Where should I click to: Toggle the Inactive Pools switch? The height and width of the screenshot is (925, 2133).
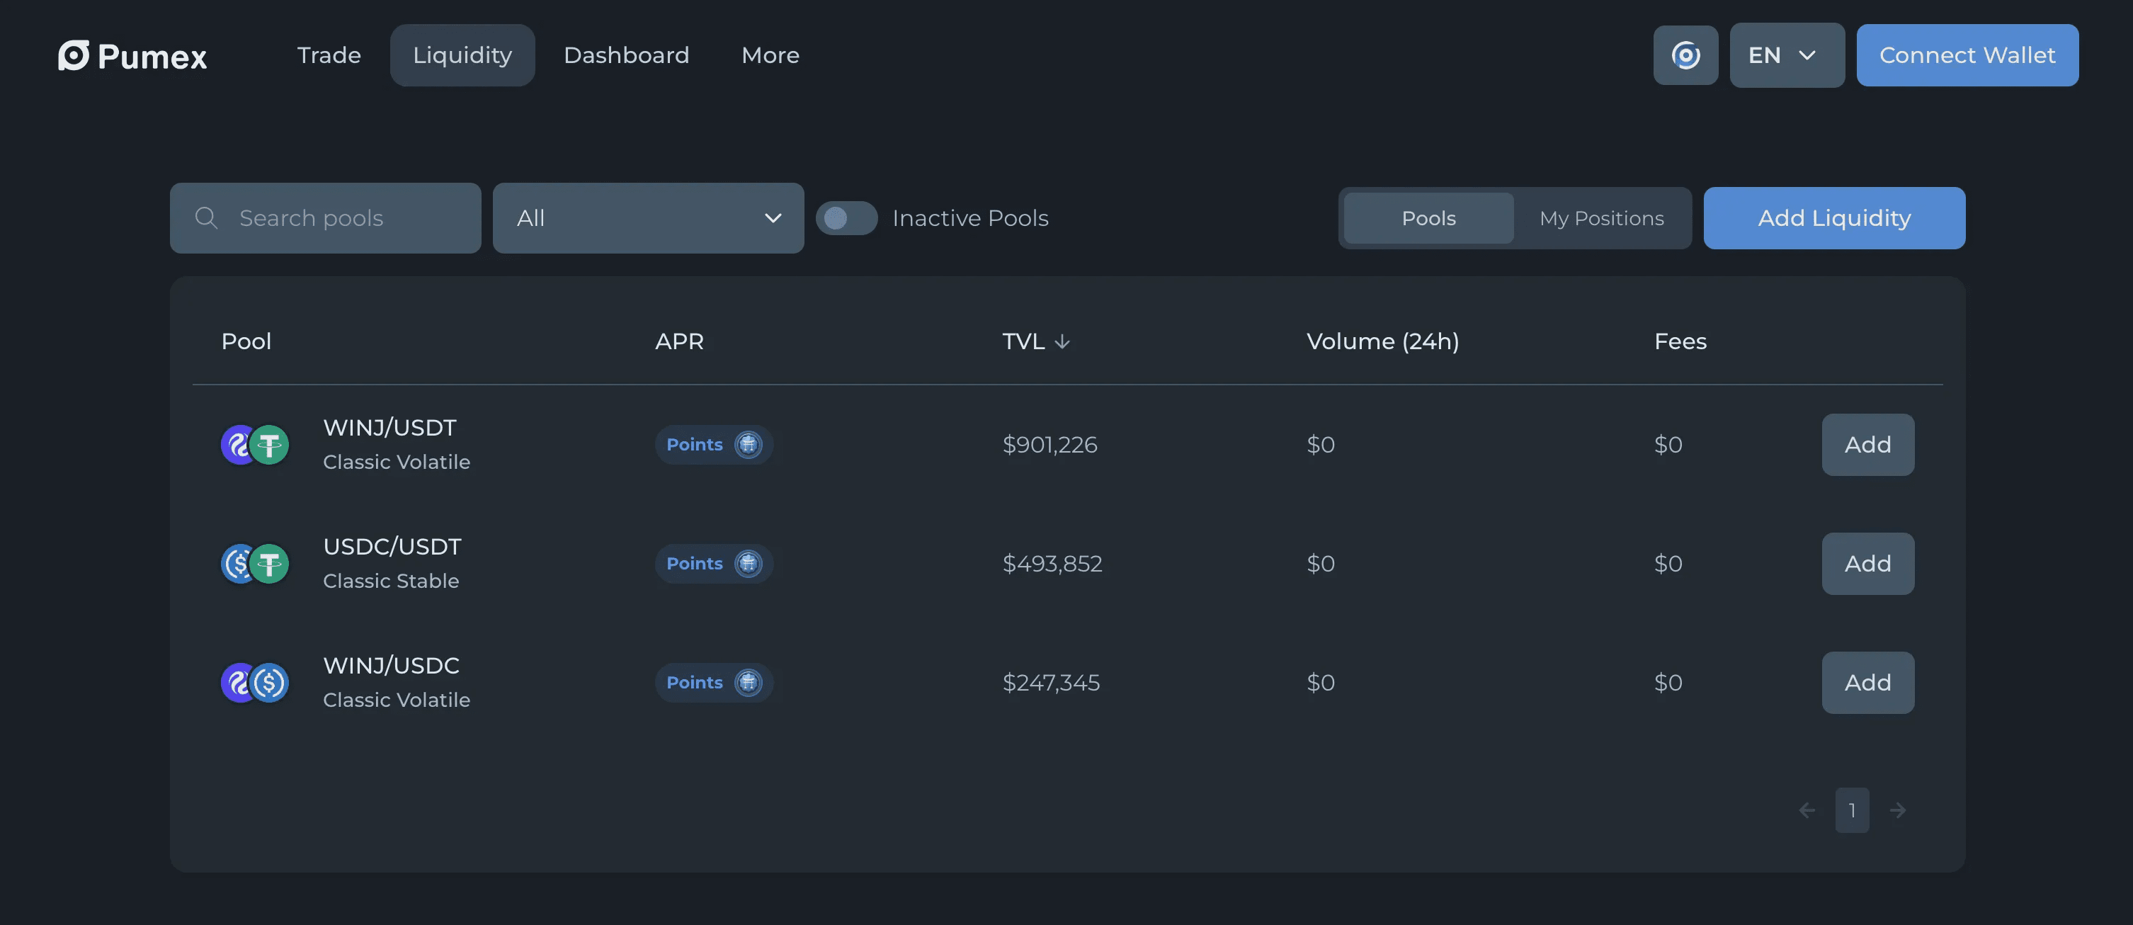pyautogui.click(x=846, y=218)
